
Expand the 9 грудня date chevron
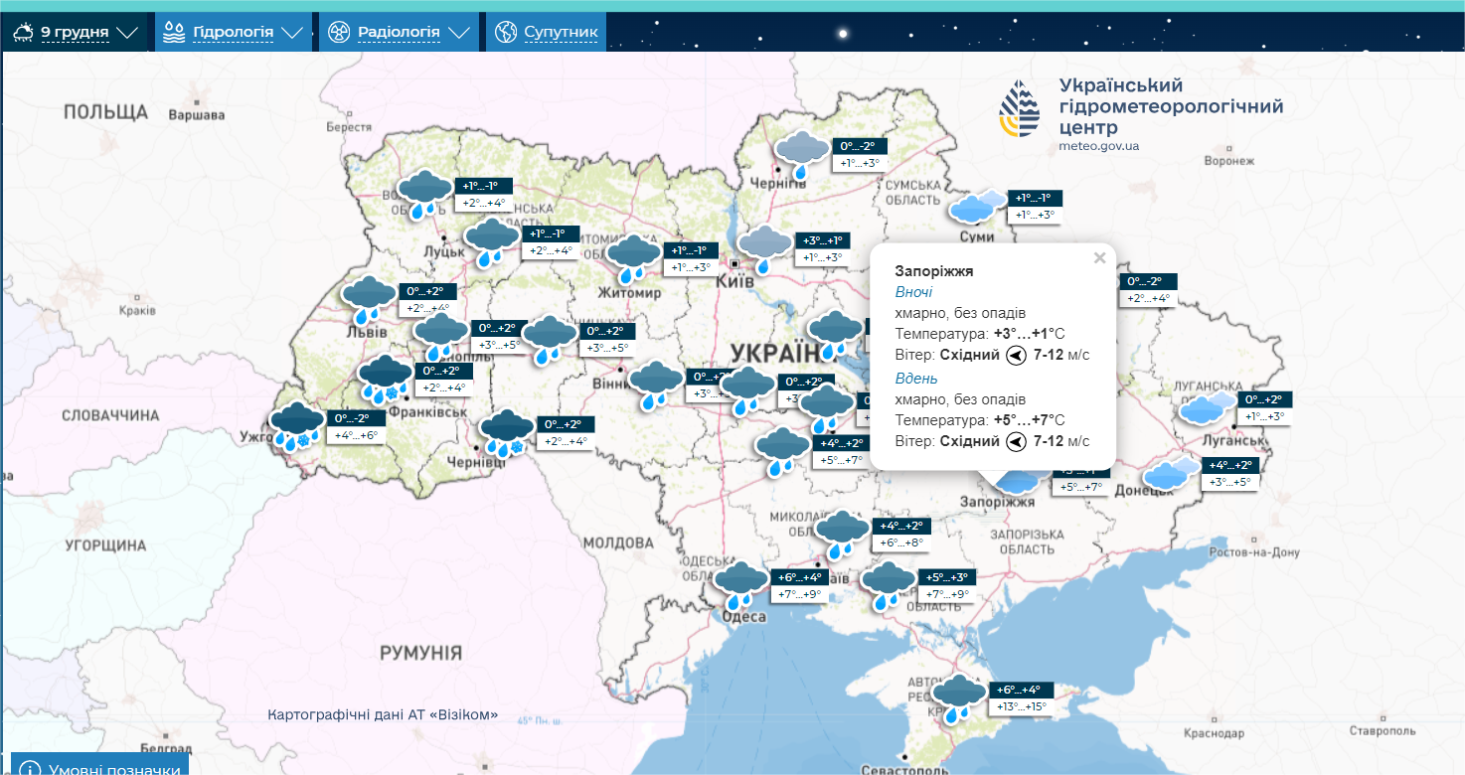coord(127,33)
